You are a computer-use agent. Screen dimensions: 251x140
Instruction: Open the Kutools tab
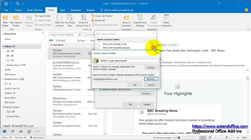click(x=91, y=10)
